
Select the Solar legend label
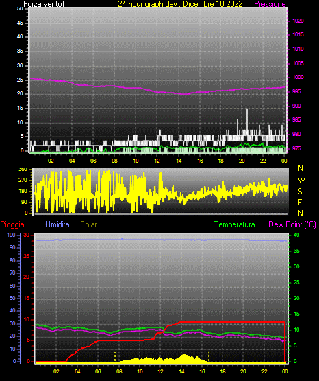tap(89, 224)
